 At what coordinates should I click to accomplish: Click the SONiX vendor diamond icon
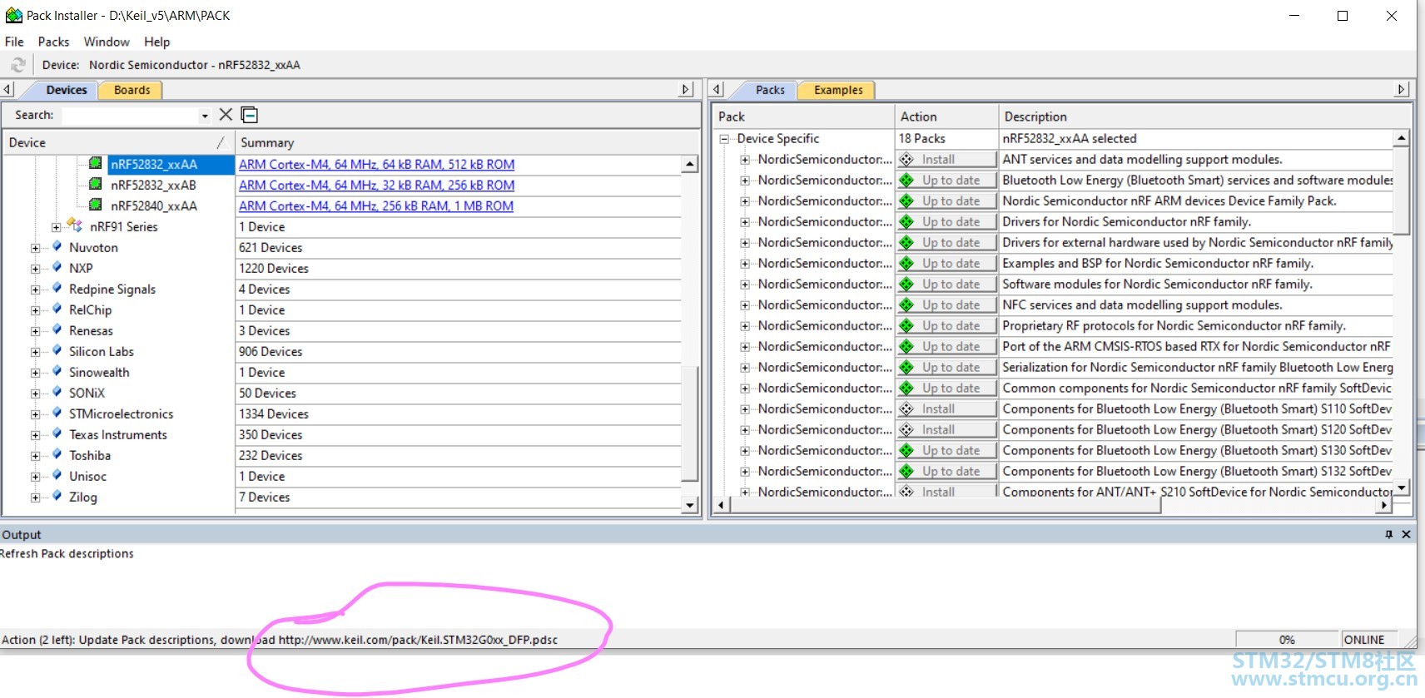[57, 392]
